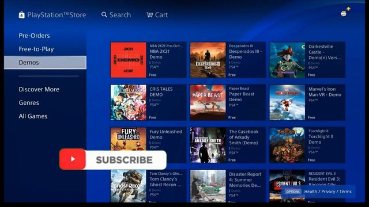Click the Free price on NBA 2K21 Demo
This screenshot has width=369, height=207.
coord(152,75)
